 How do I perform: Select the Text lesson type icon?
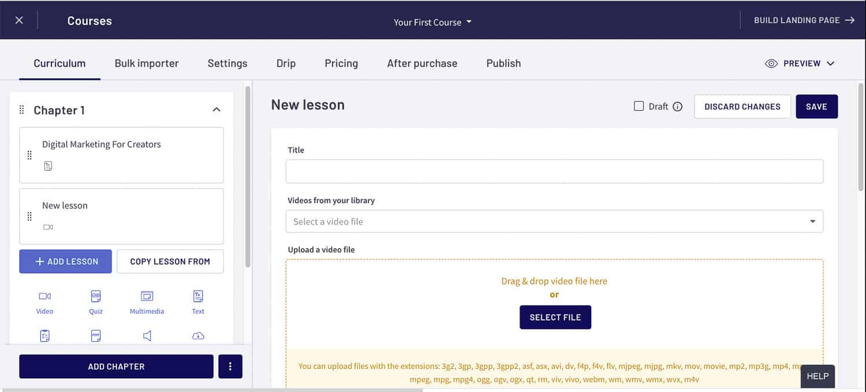click(197, 296)
